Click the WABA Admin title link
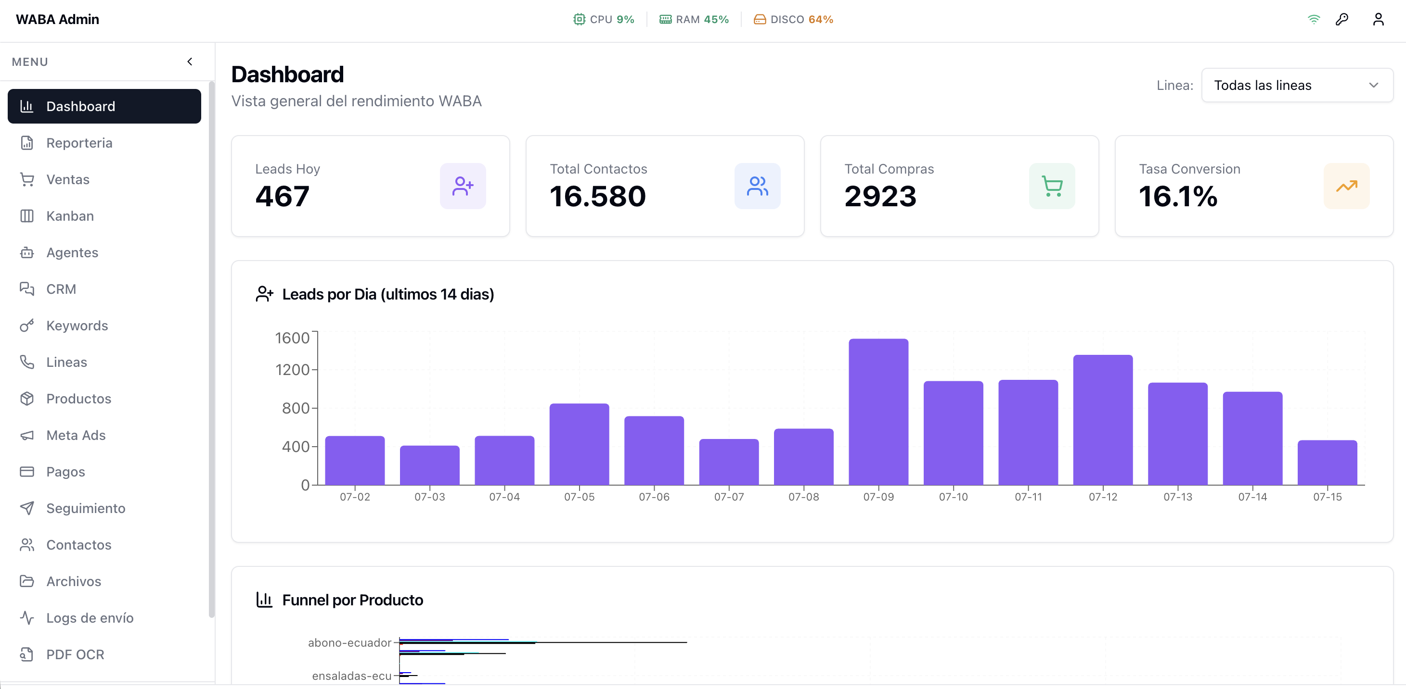The height and width of the screenshot is (689, 1406). coord(57,20)
